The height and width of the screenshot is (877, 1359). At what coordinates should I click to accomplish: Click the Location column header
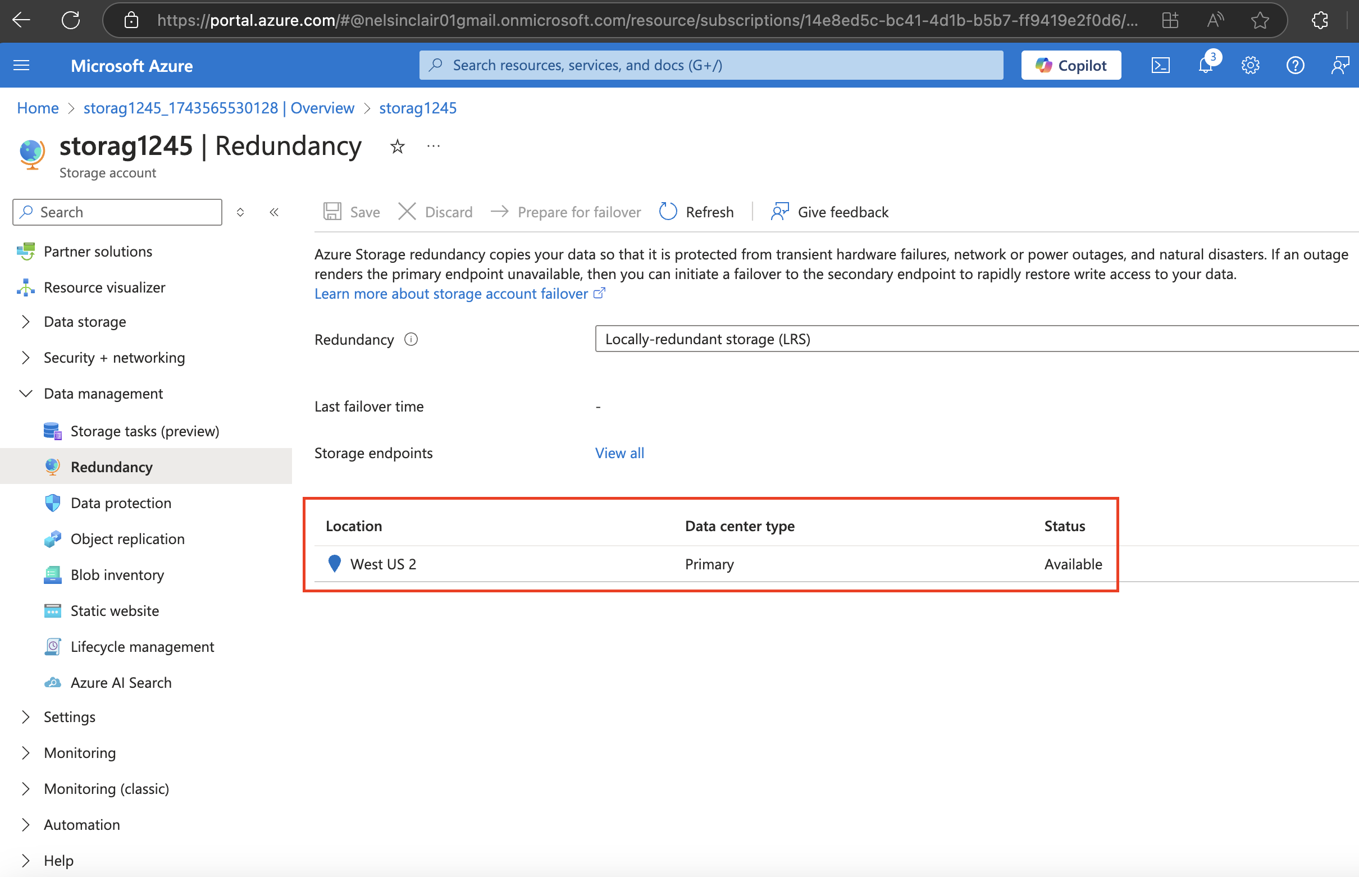[x=354, y=526]
